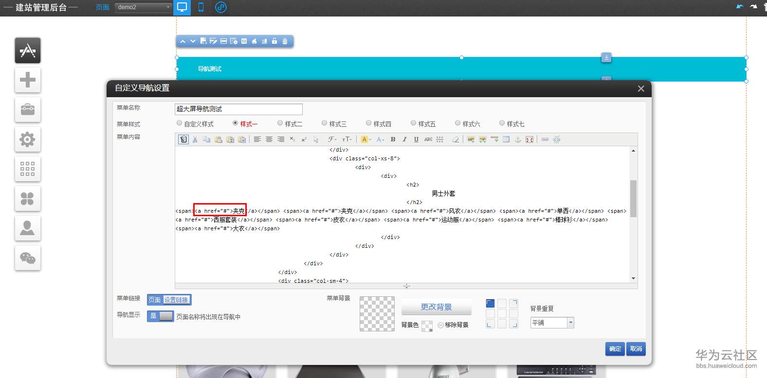The height and width of the screenshot is (378, 767).
Task: Apply bold formatting in editor
Action: tap(393, 139)
